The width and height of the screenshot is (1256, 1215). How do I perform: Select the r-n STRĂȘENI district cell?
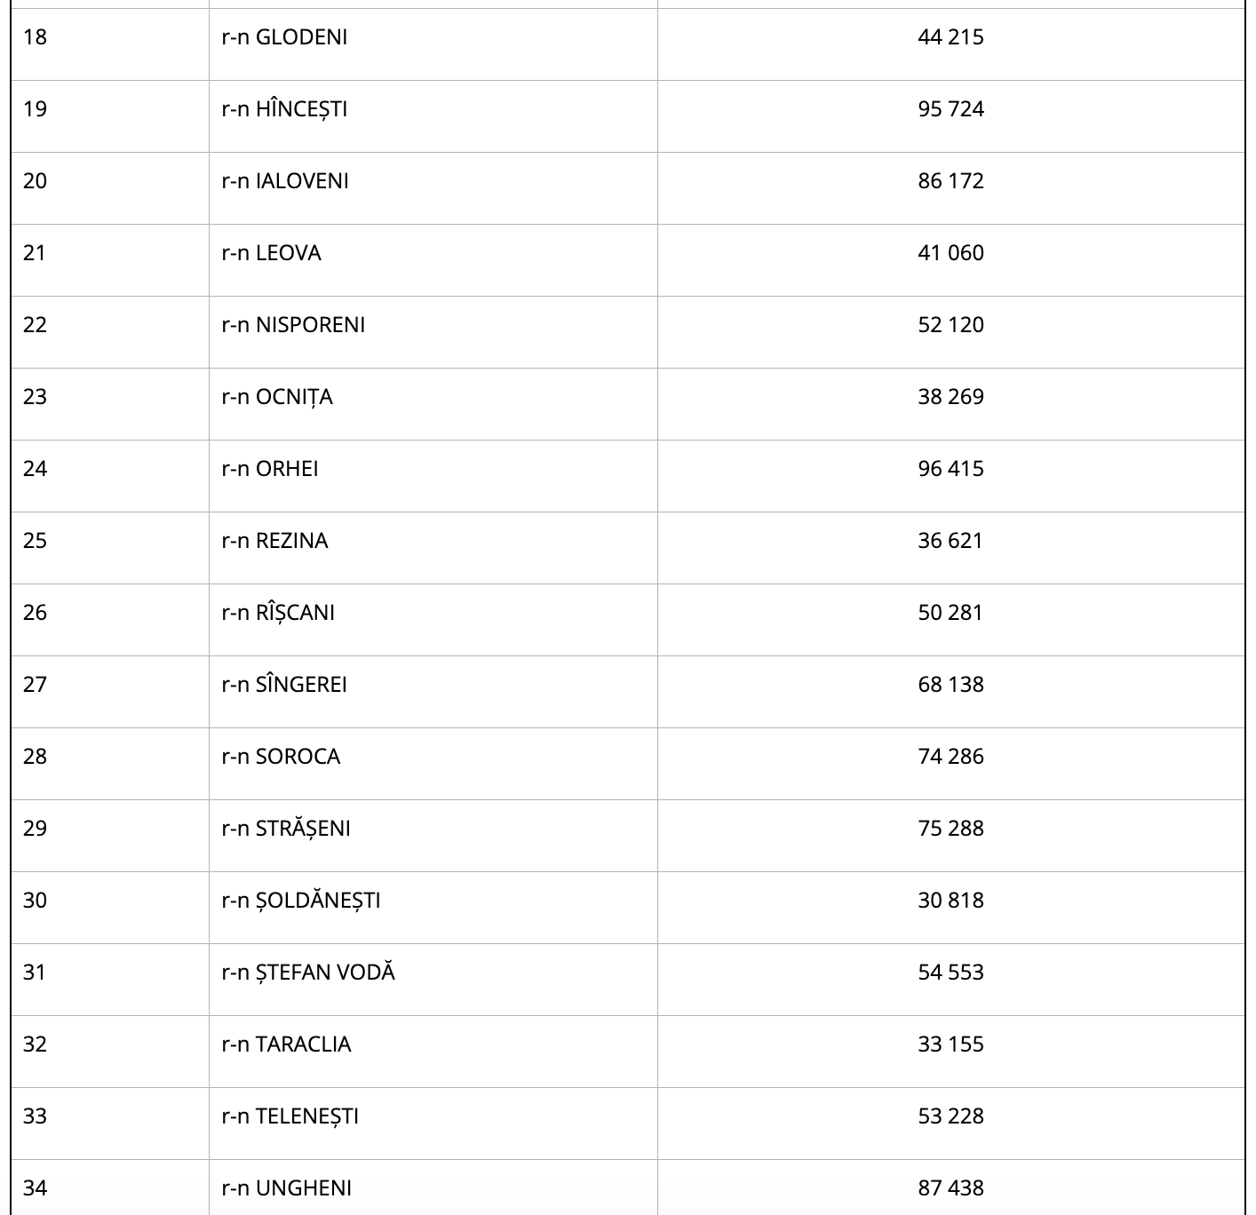pos(286,829)
